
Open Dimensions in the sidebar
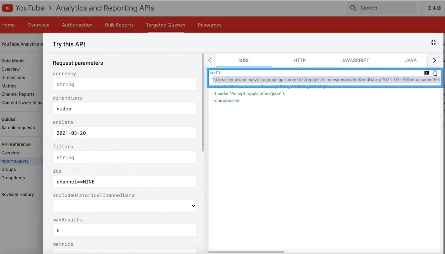click(13, 78)
